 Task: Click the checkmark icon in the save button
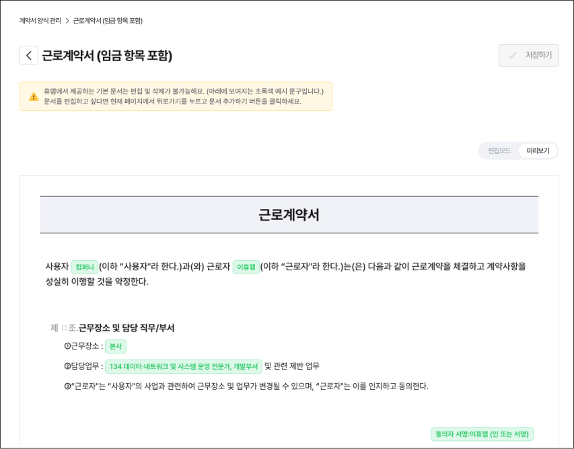pyautogui.click(x=513, y=56)
